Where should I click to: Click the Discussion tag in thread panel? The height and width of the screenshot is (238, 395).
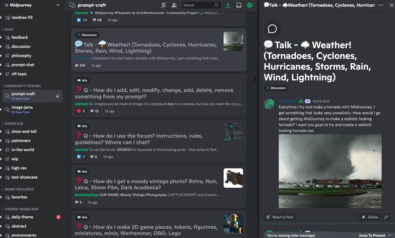(x=276, y=88)
